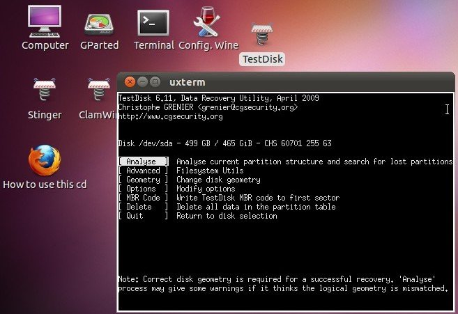Click the 'Disk /dev/sda - 499 GB' line
Viewport: 458px width, 314px height.
(x=225, y=143)
